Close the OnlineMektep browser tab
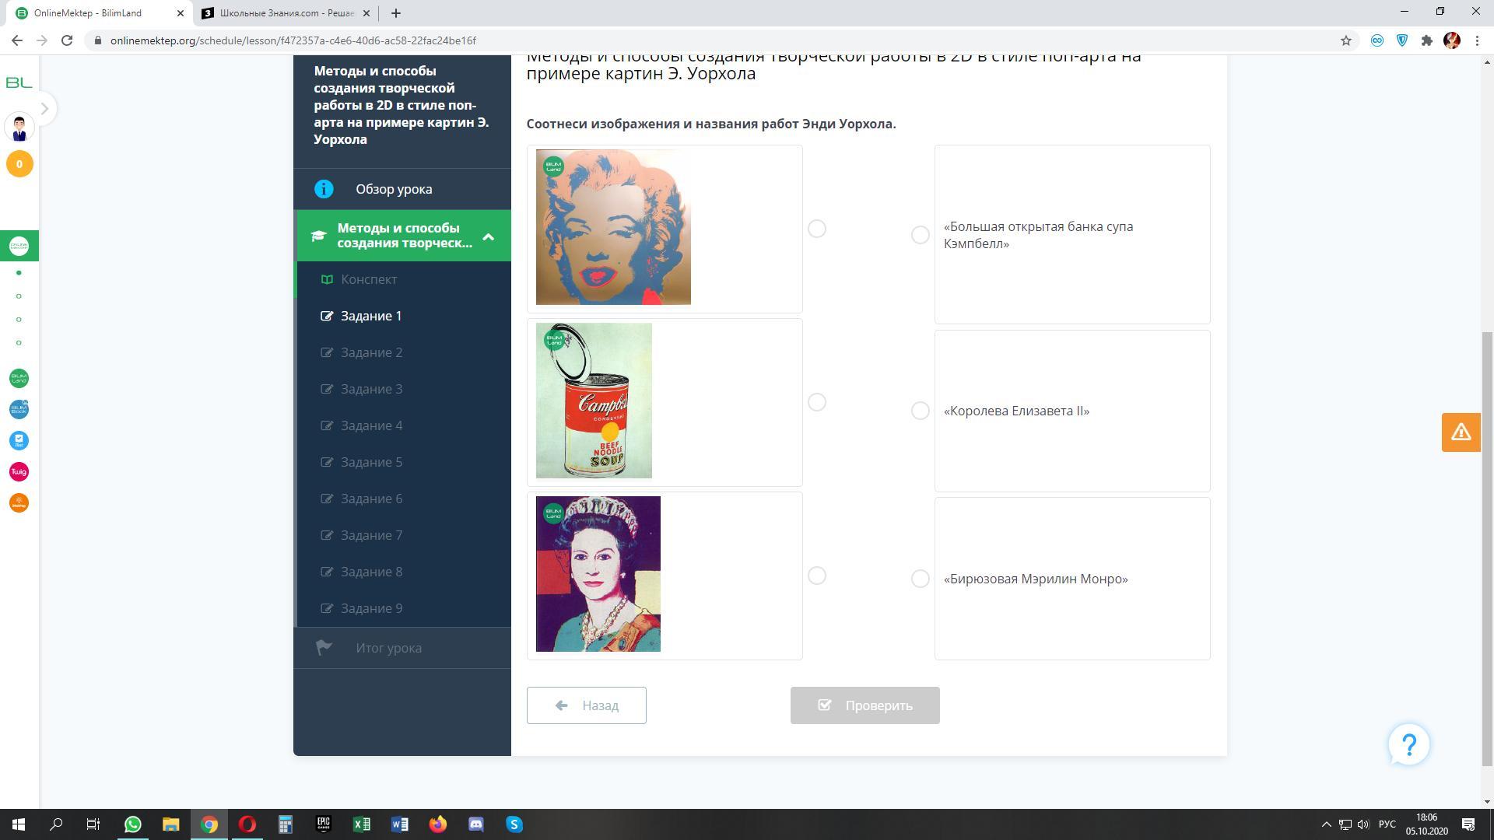1494x840 pixels. point(180,13)
